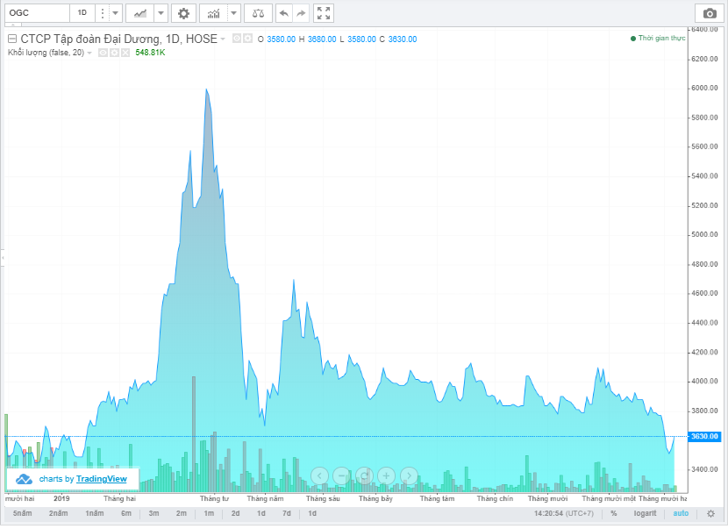728x529 pixels.
Task: Take chart snapshot with camera icon
Action: click(x=710, y=13)
